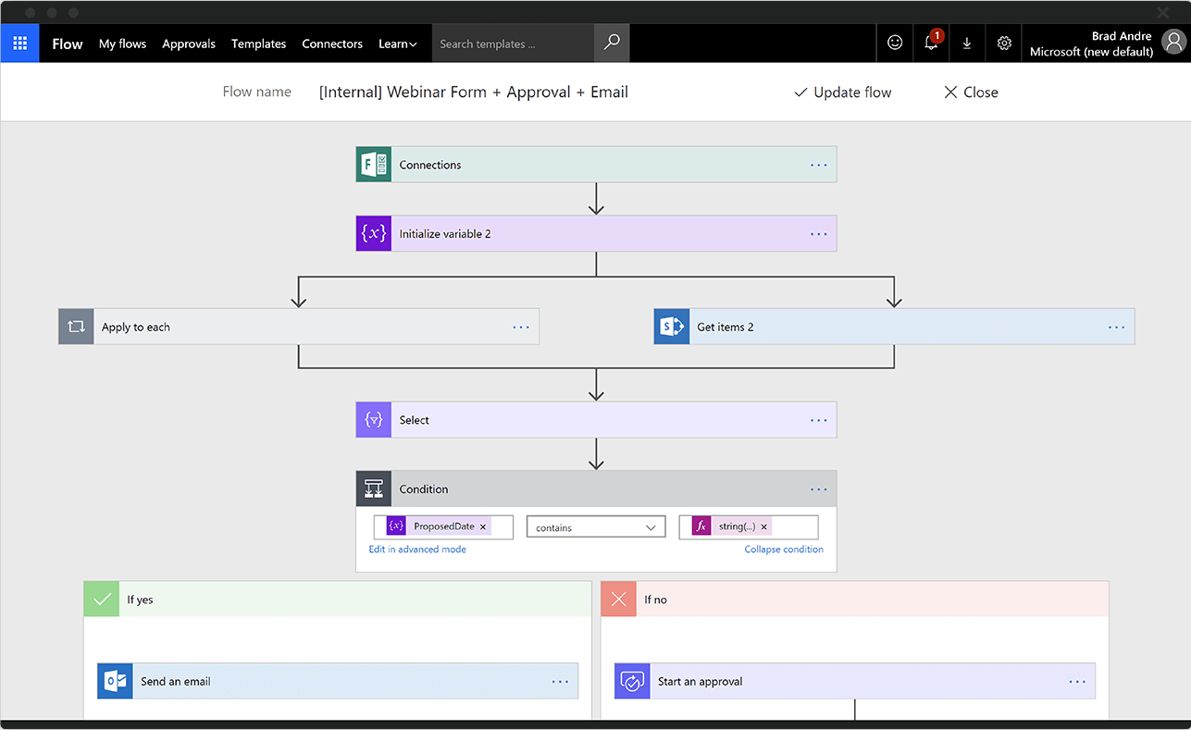Click the SharePoint icon on Get items 2
Viewport: 1191px width, 730px height.
(672, 327)
